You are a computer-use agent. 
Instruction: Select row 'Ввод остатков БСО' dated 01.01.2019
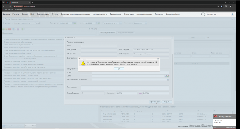pyautogui.click(x=166, y=114)
